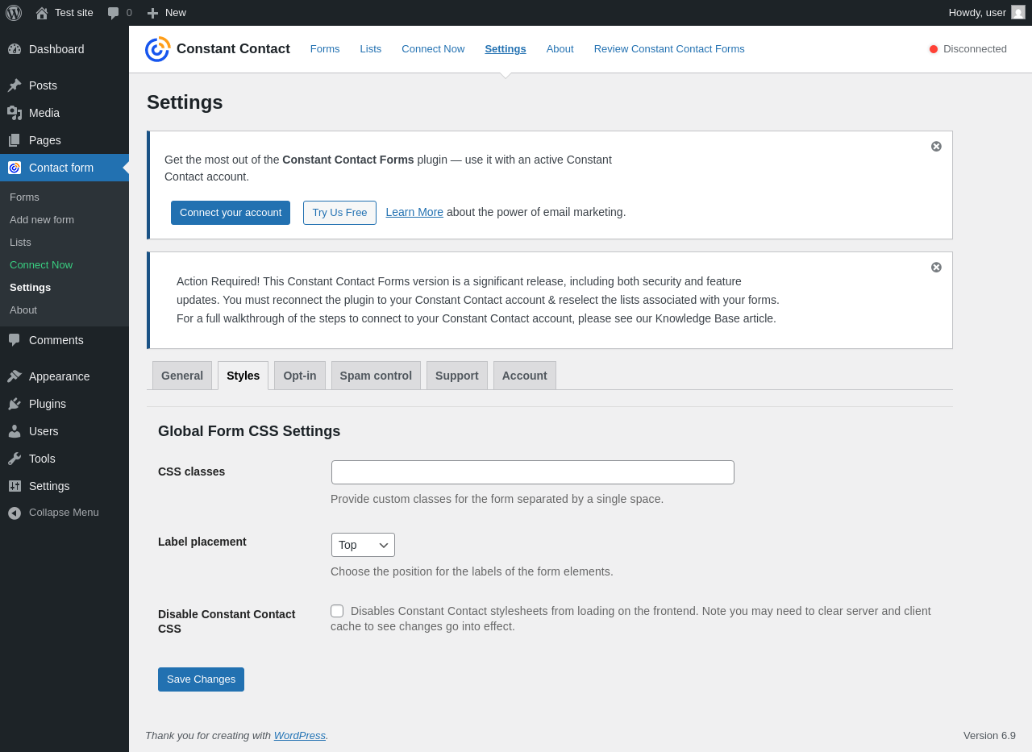Click the Posts pushpin icon
This screenshot has width=1032, height=752.
click(15, 85)
